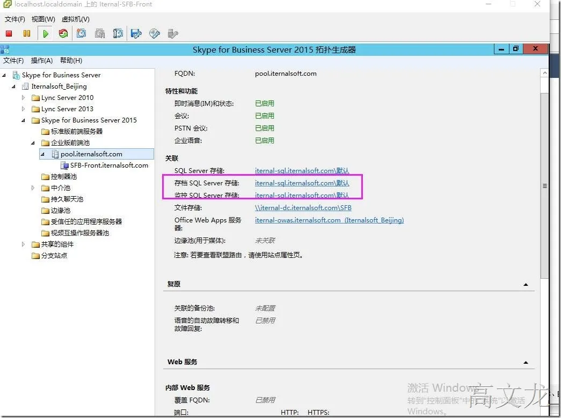Open the SQL Server 存储 iternal-sql link
The width and height of the screenshot is (561, 418).
[x=302, y=170]
